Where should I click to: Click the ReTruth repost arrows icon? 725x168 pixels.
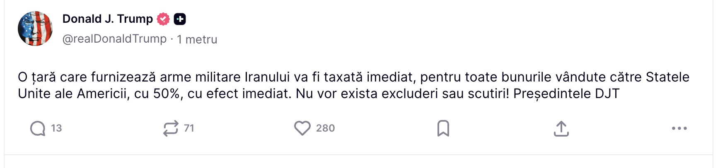click(x=171, y=128)
